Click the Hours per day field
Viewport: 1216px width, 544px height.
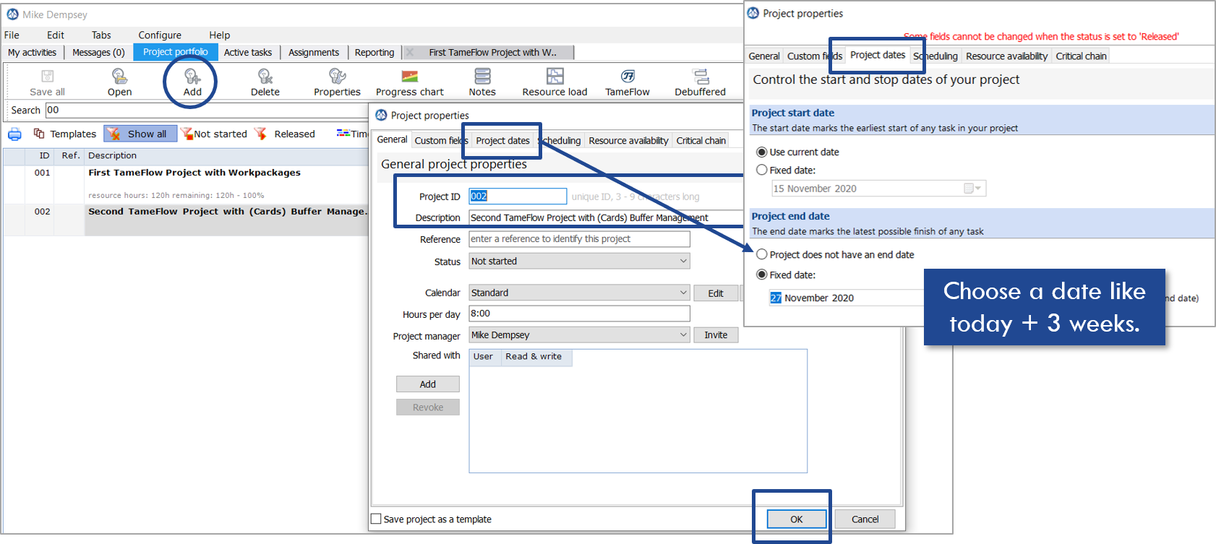point(579,314)
